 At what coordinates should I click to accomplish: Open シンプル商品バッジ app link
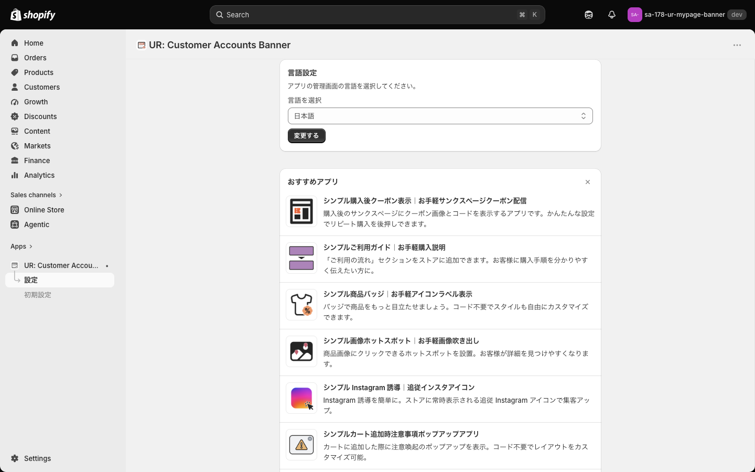pyautogui.click(x=398, y=294)
